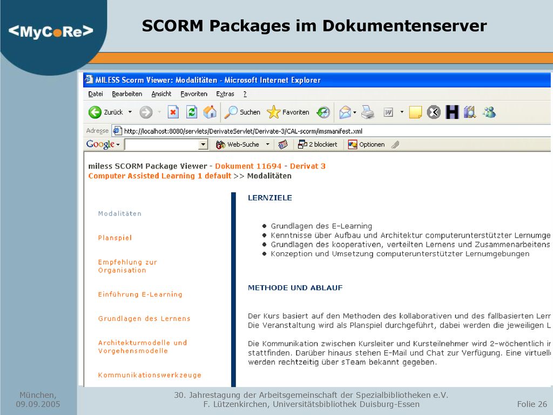The width and height of the screenshot is (553, 415).
Task: Open Web-Suche dropdown arrow
Action: [268, 144]
